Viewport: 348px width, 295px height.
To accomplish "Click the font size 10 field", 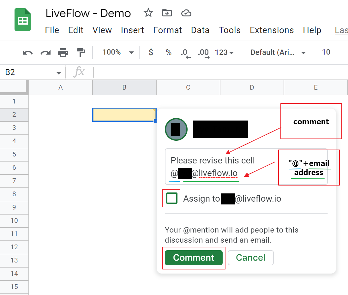I will click(x=326, y=52).
